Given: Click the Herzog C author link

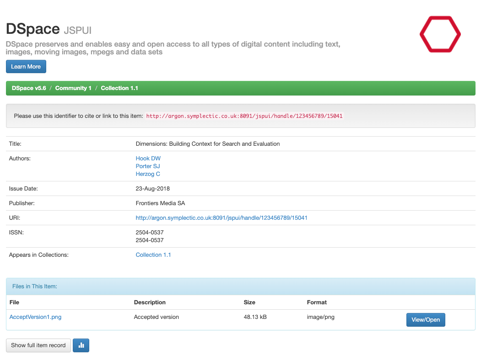Looking at the screenshot, I should pyautogui.click(x=148, y=174).
